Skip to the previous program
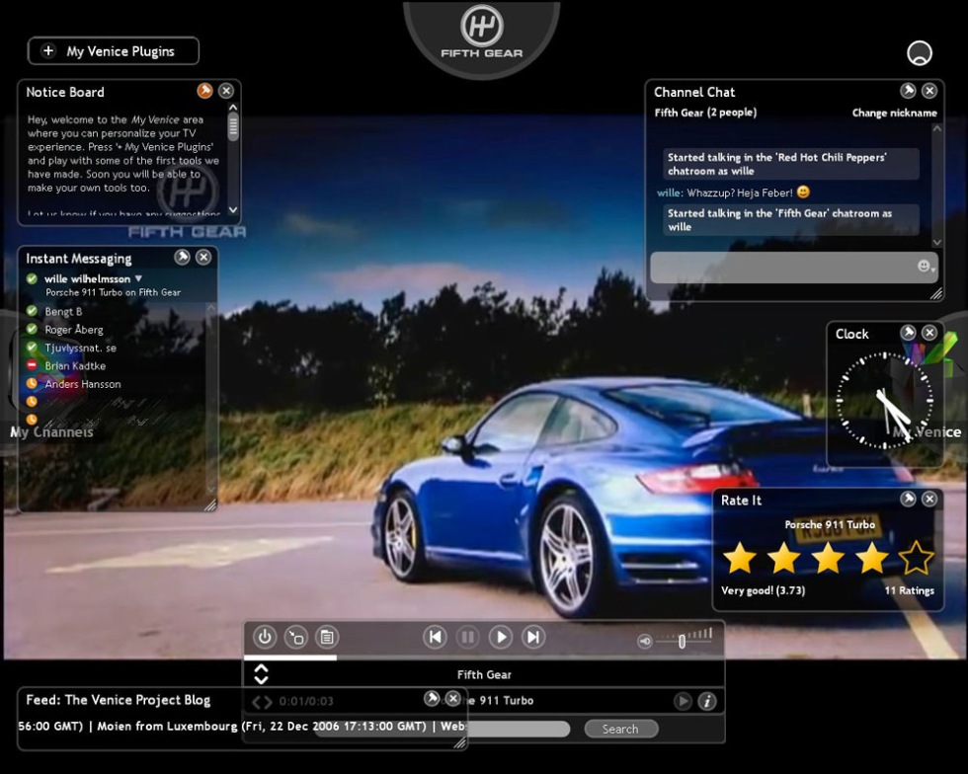 (436, 637)
